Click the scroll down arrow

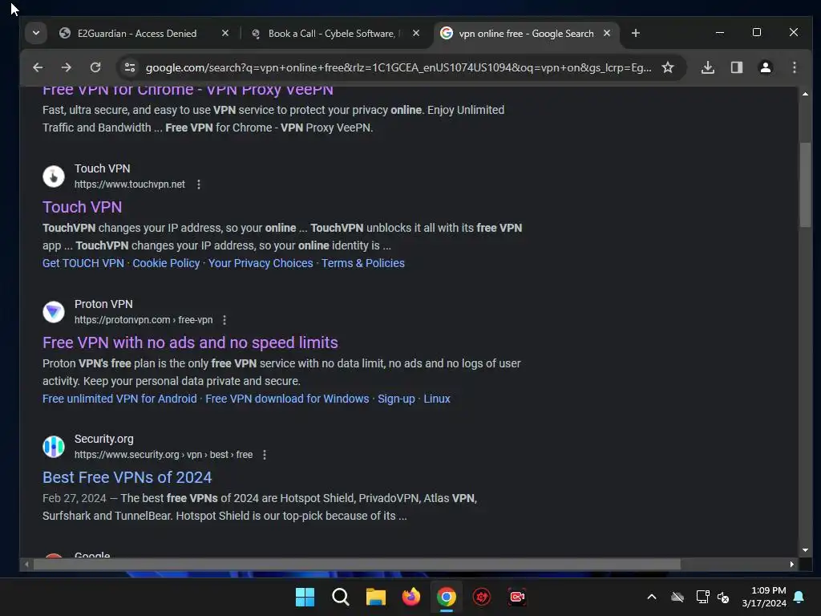pyautogui.click(x=805, y=550)
